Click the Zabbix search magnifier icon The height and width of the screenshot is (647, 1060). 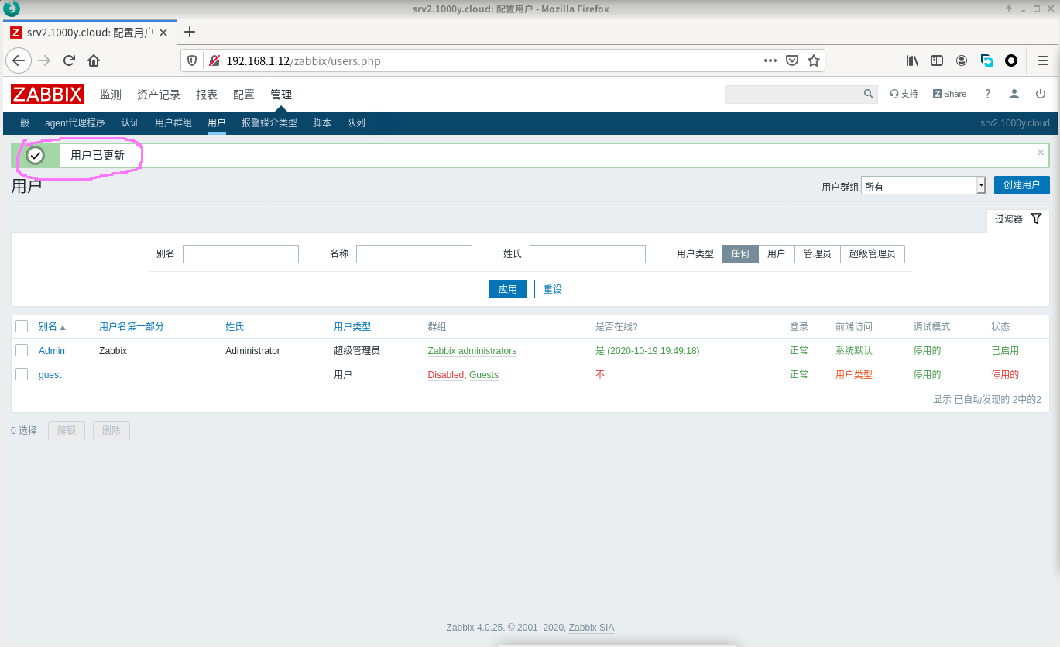(869, 94)
